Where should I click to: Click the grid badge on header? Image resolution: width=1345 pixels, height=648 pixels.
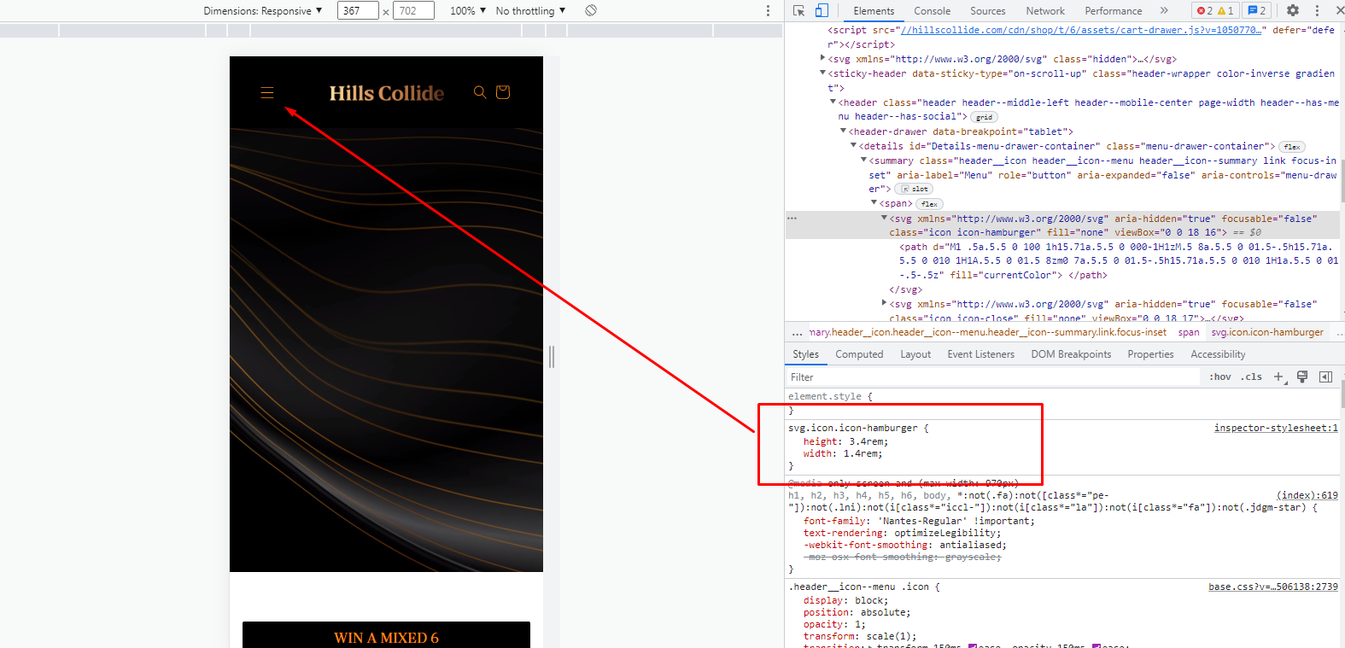tap(985, 117)
